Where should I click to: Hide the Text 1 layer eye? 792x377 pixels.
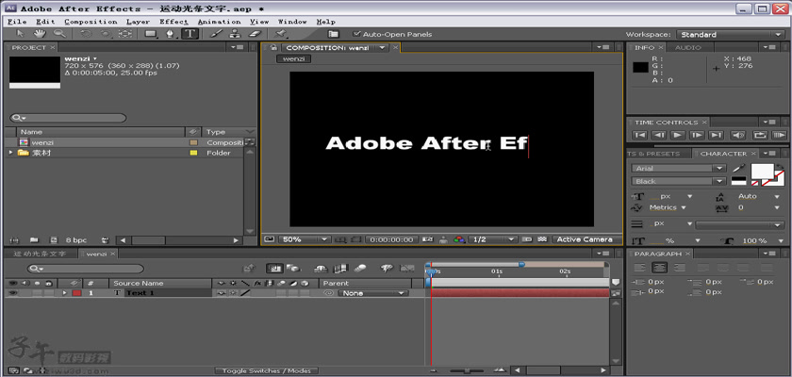click(12, 293)
